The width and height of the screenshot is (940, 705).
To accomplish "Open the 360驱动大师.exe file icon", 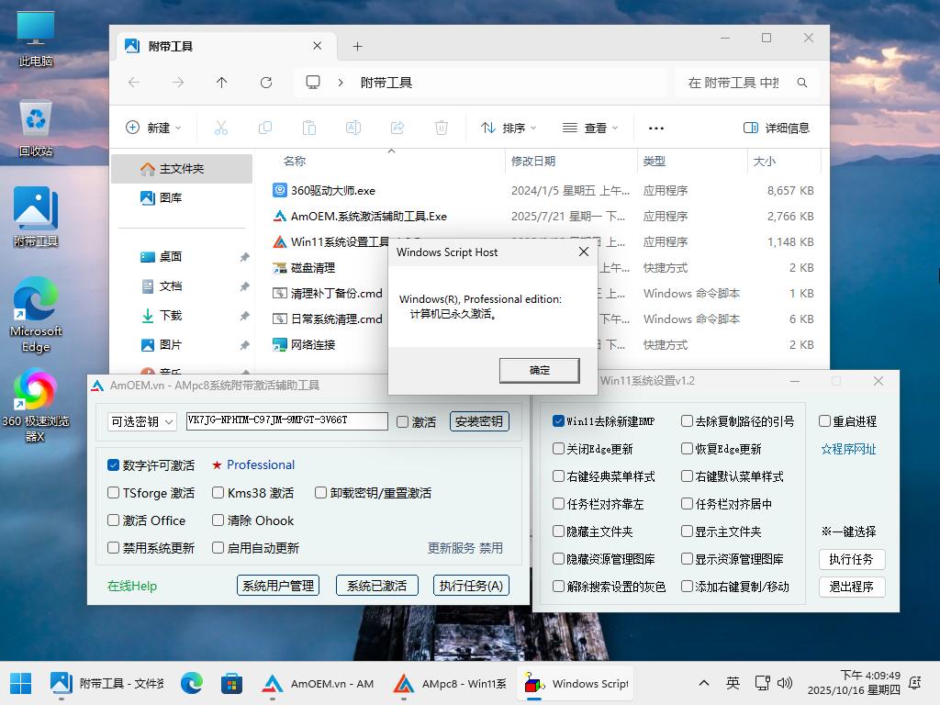I will (x=281, y=191).
